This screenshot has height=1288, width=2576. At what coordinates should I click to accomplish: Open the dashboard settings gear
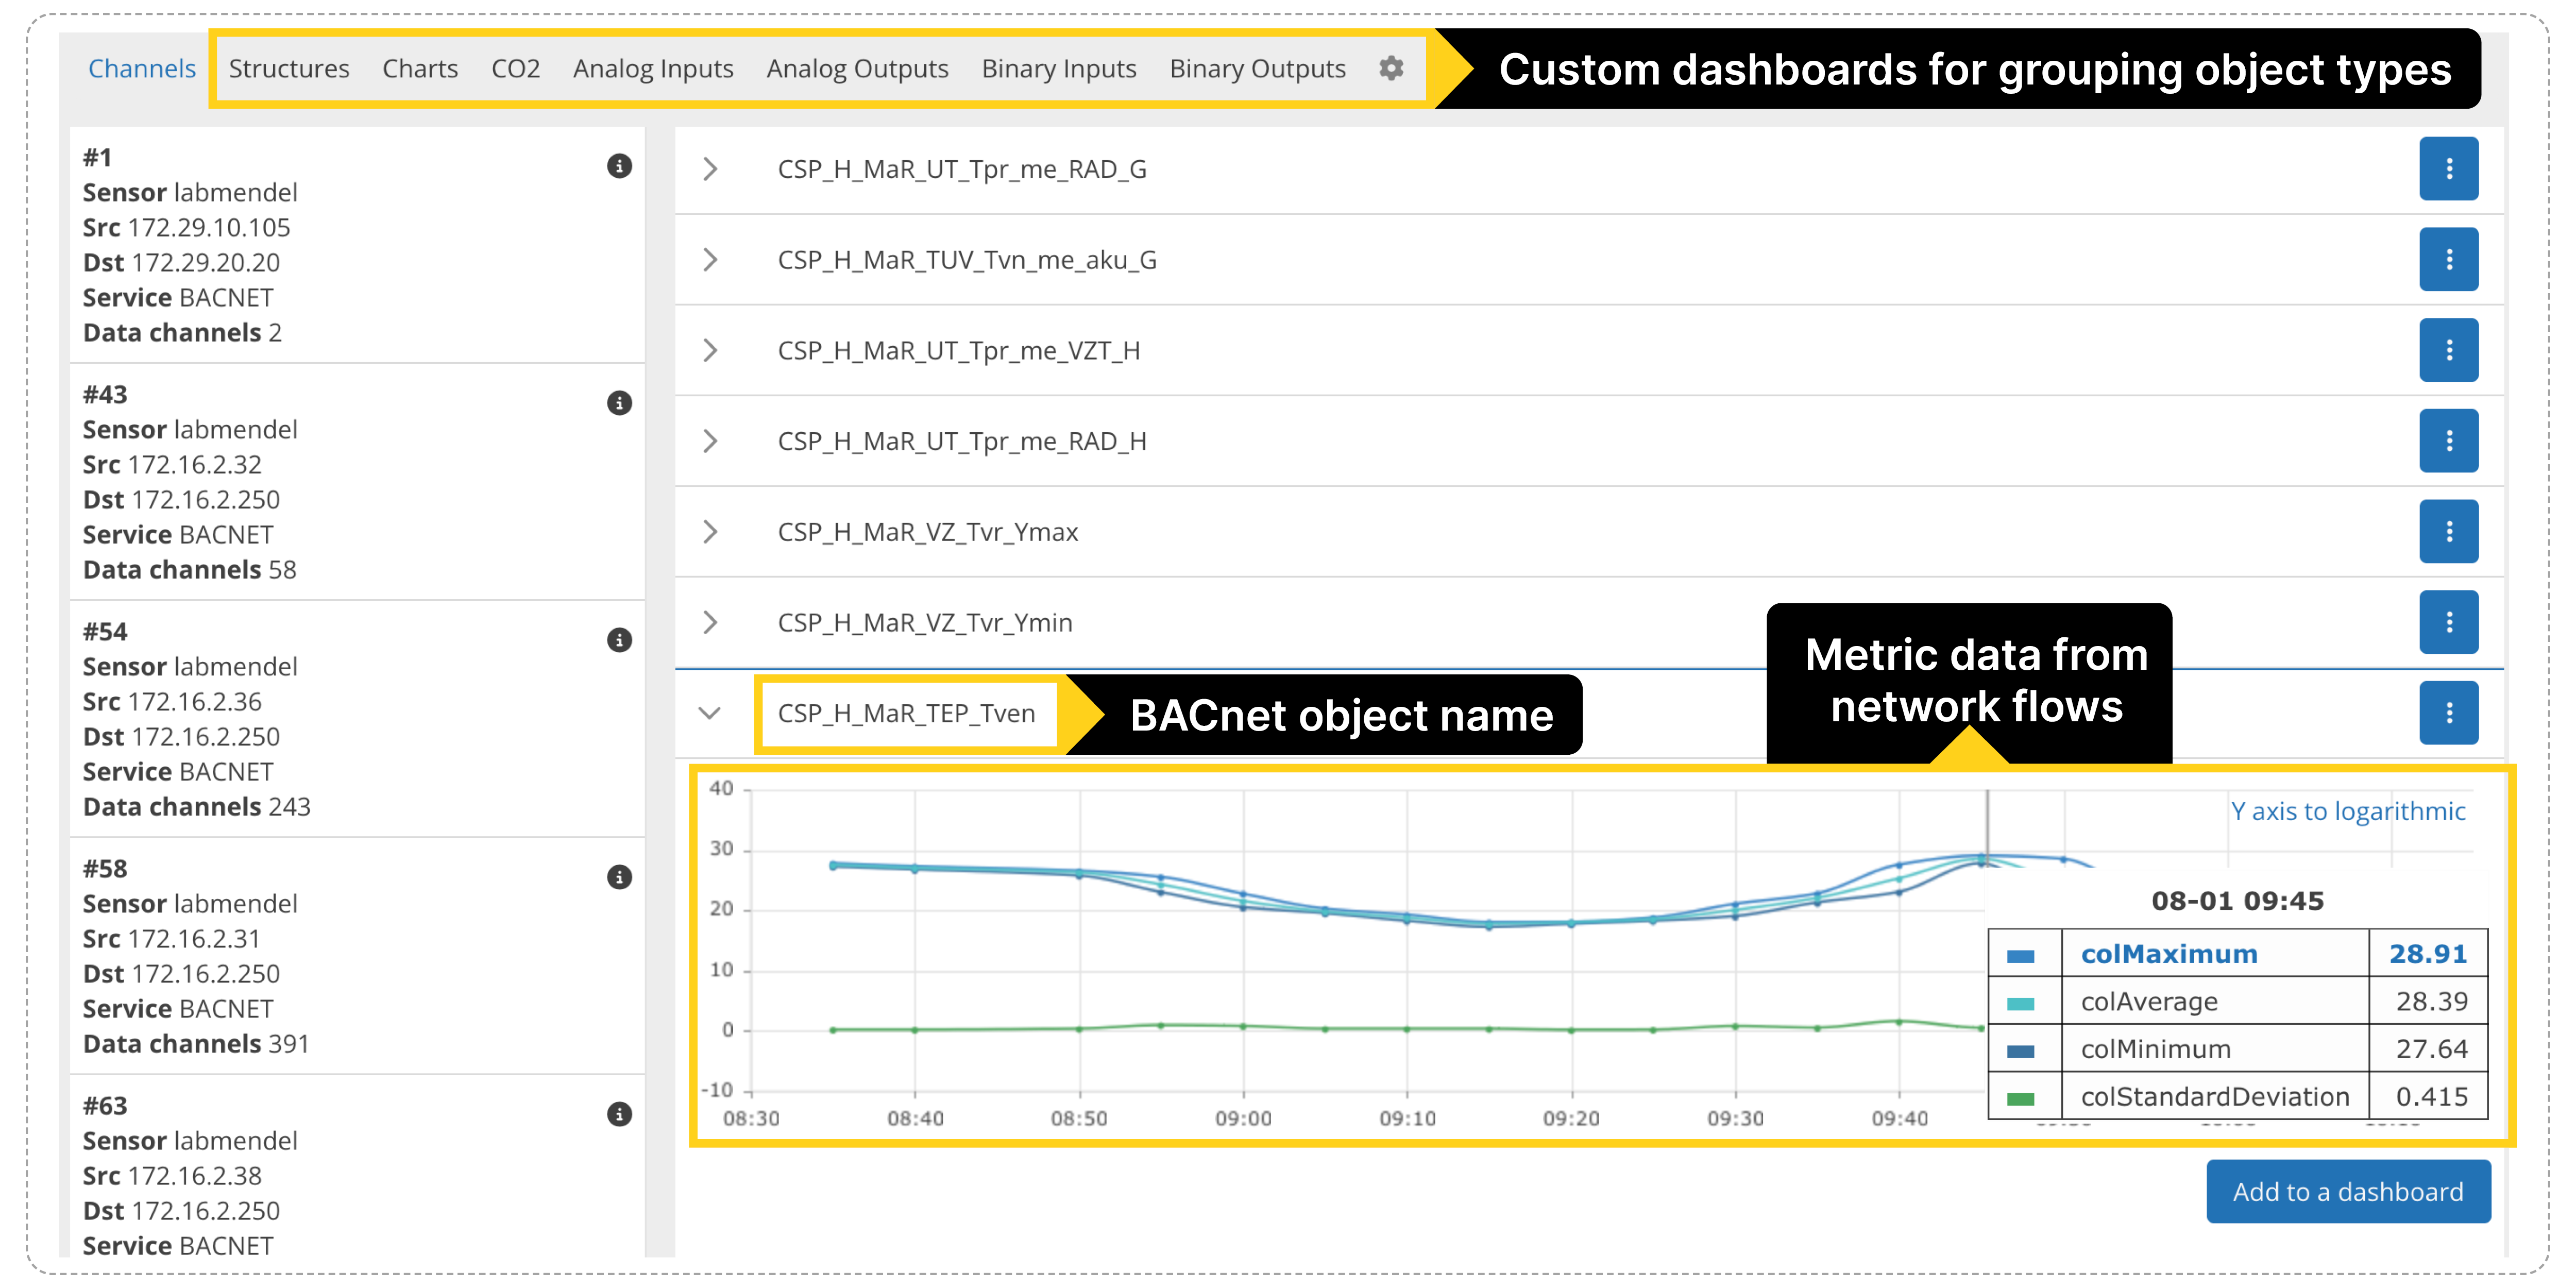(1392, 68)
